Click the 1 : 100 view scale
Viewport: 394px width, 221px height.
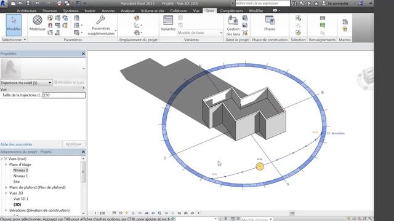coord(100,213)
